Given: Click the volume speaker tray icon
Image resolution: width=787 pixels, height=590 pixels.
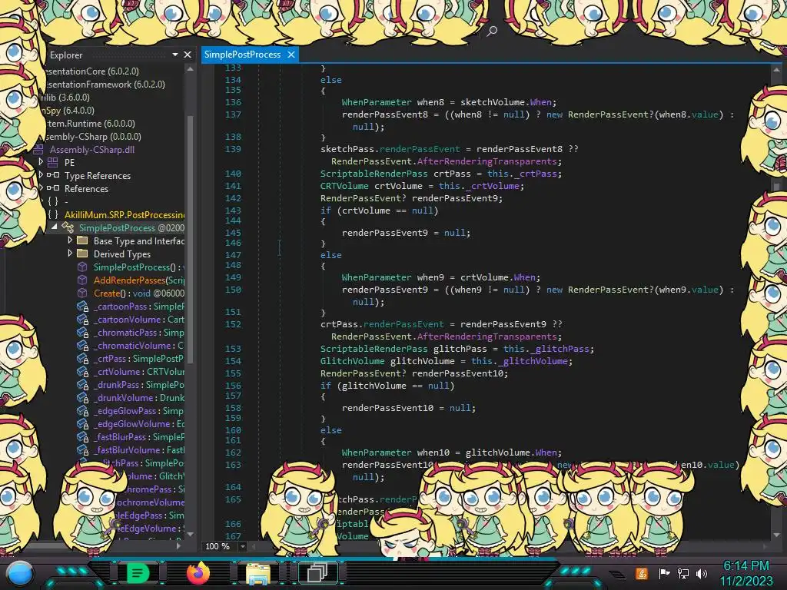Looking at the screenshot, I should (702, 573).
